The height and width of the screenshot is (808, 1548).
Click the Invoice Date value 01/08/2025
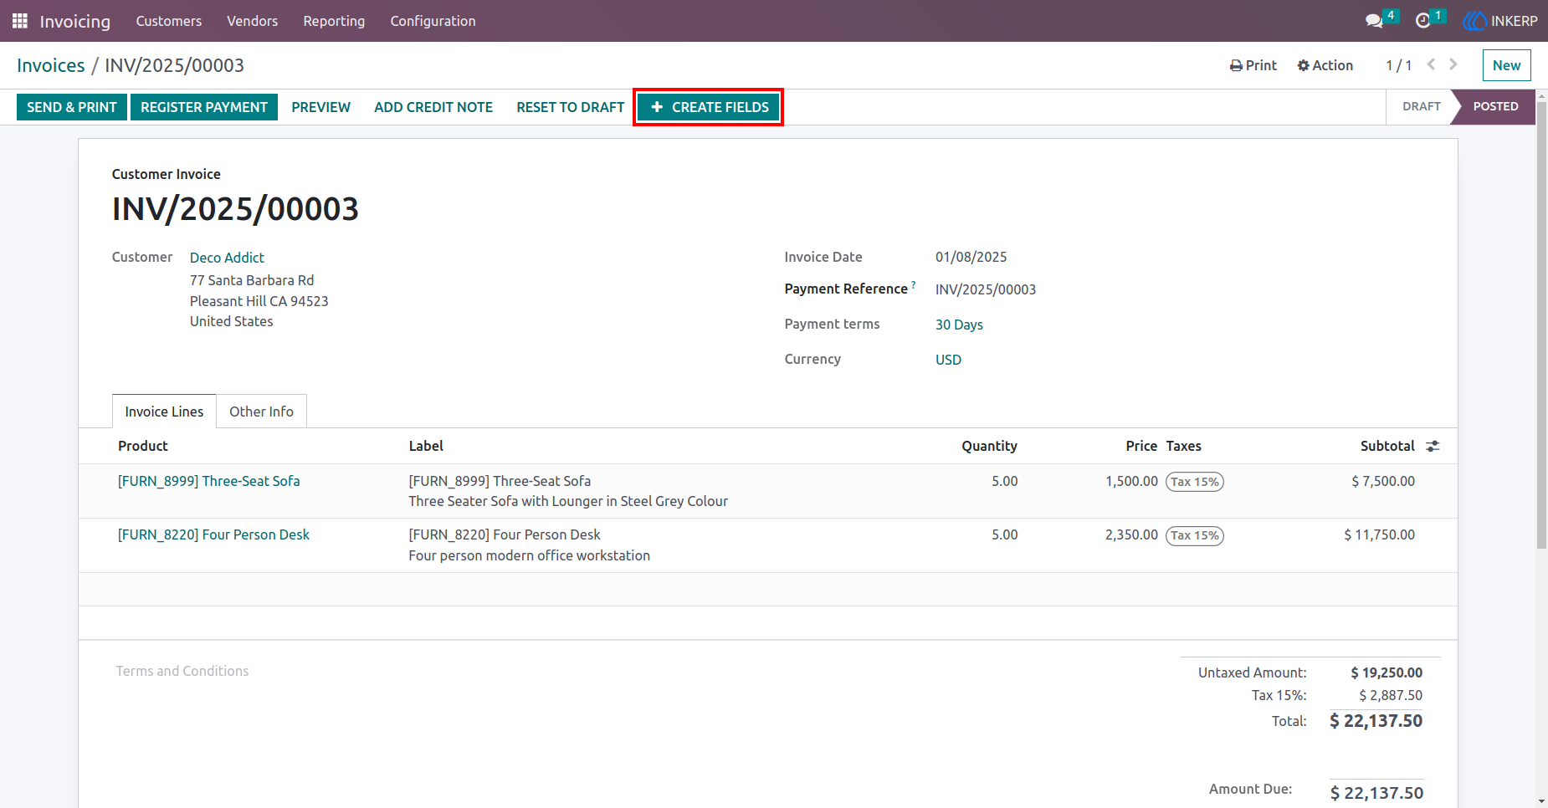[x=971, y=257]
